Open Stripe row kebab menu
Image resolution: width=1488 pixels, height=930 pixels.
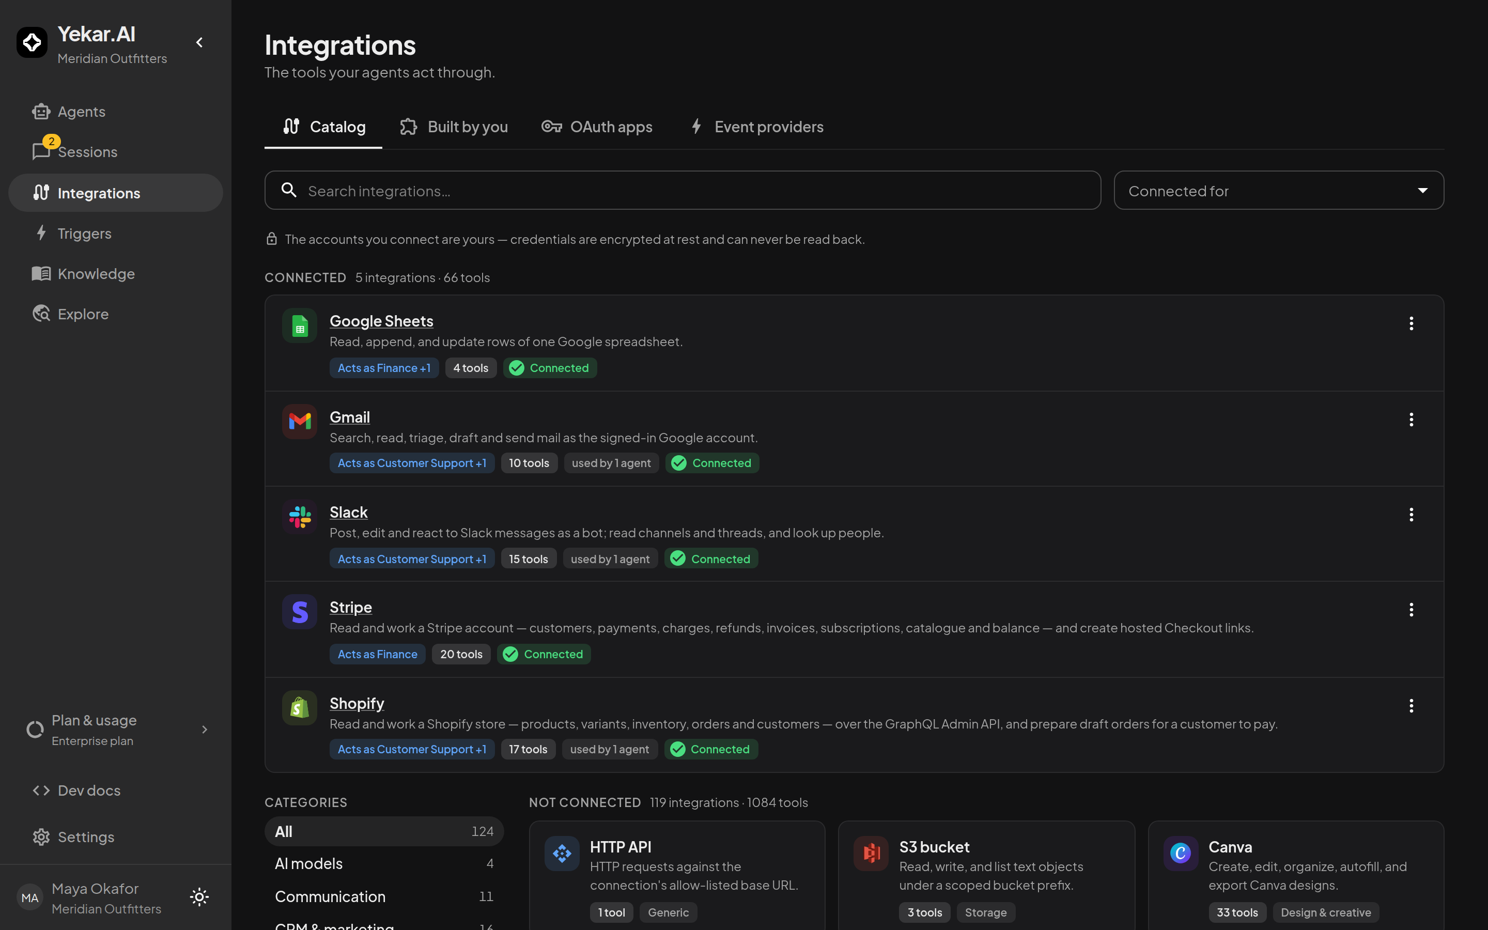coord(1411,610)
